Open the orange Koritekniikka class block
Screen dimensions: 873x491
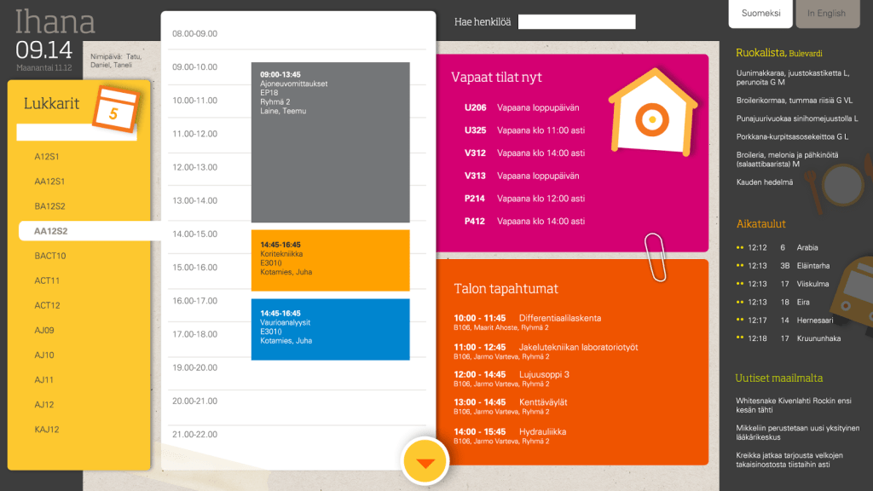click(x=330, y=260)
